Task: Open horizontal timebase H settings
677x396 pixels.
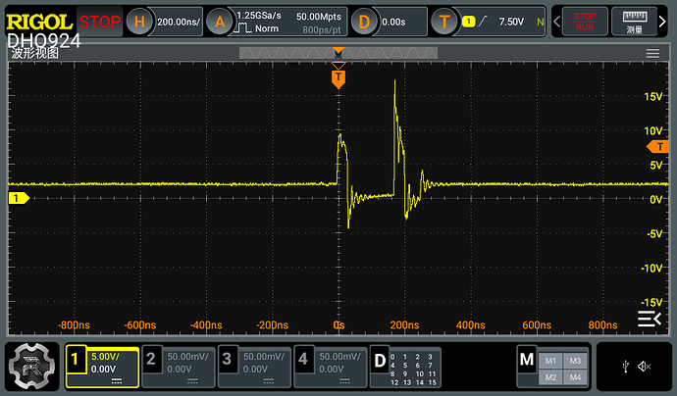Action: (139, 22)
